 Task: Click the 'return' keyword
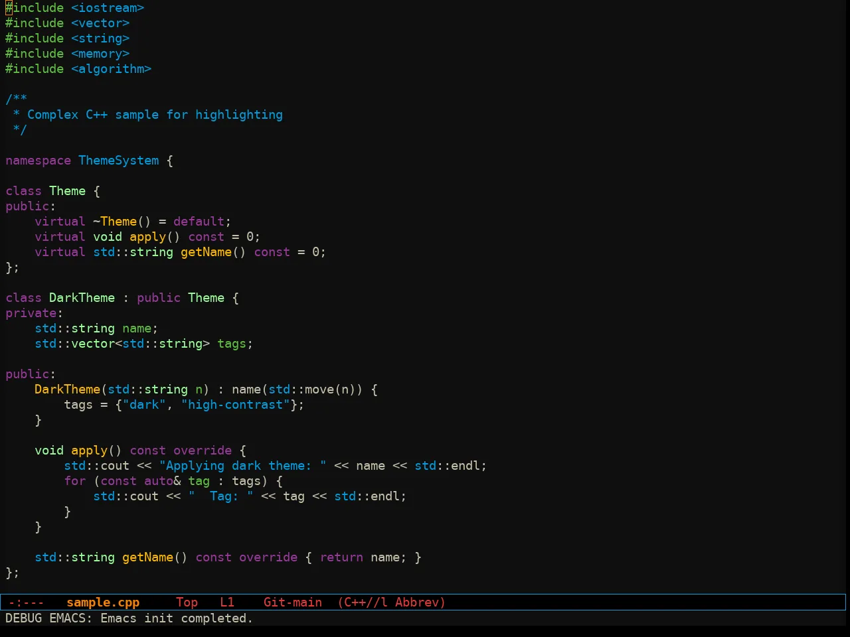point(342,557)
